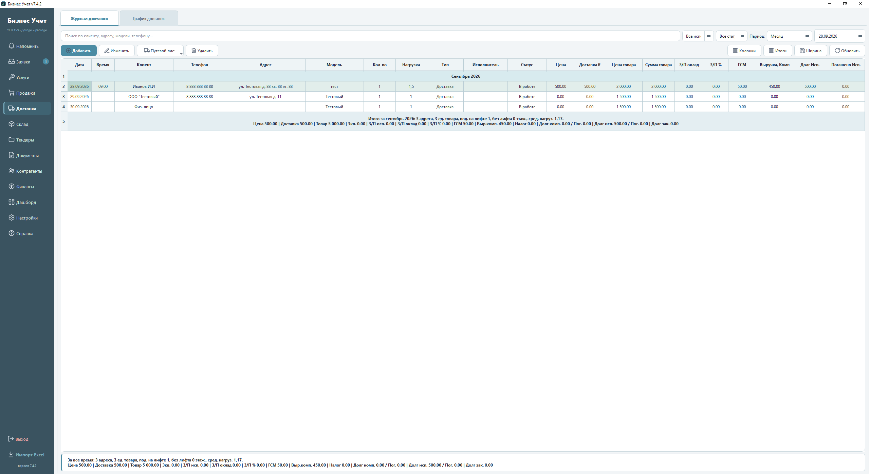Click the 30.09.2026 date cell
Image resolution: width=869 pixels, height=474 pixels.
coord(79,107)
